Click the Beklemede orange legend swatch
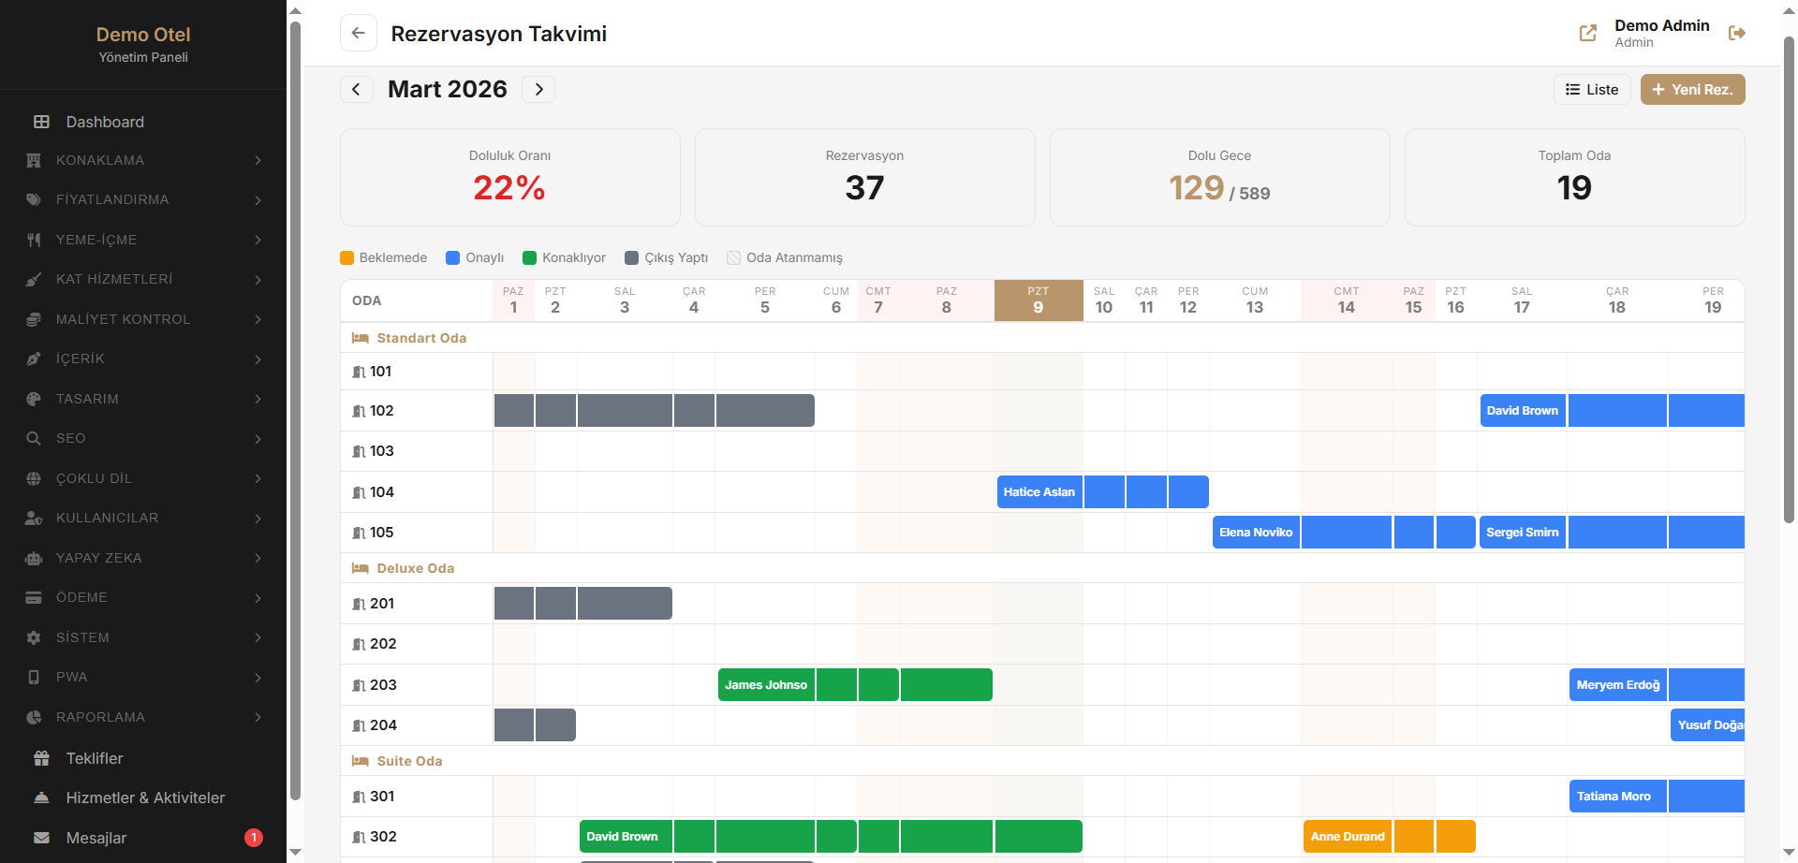This screenshot has height=863, width=1798. click(x=346, y=257)
